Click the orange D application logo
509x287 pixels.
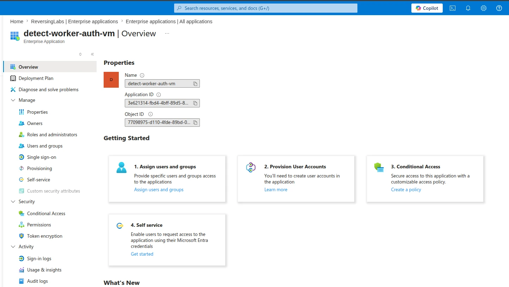pos(111,80)
